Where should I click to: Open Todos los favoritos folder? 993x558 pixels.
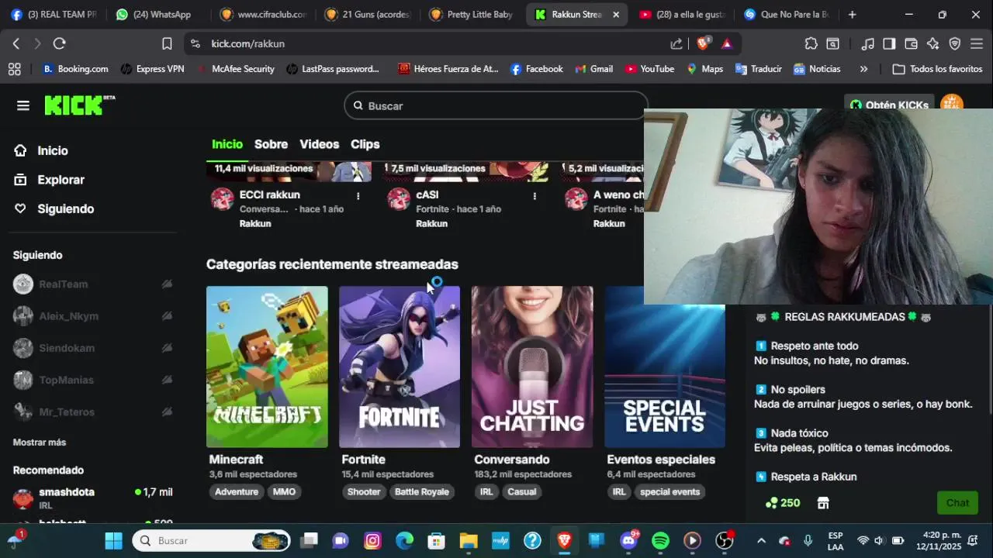click(x=937, y=69)
